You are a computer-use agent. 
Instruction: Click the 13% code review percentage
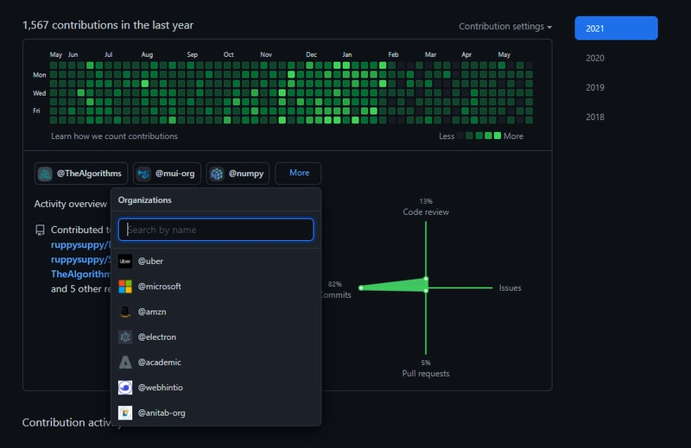tap(426, 201)
